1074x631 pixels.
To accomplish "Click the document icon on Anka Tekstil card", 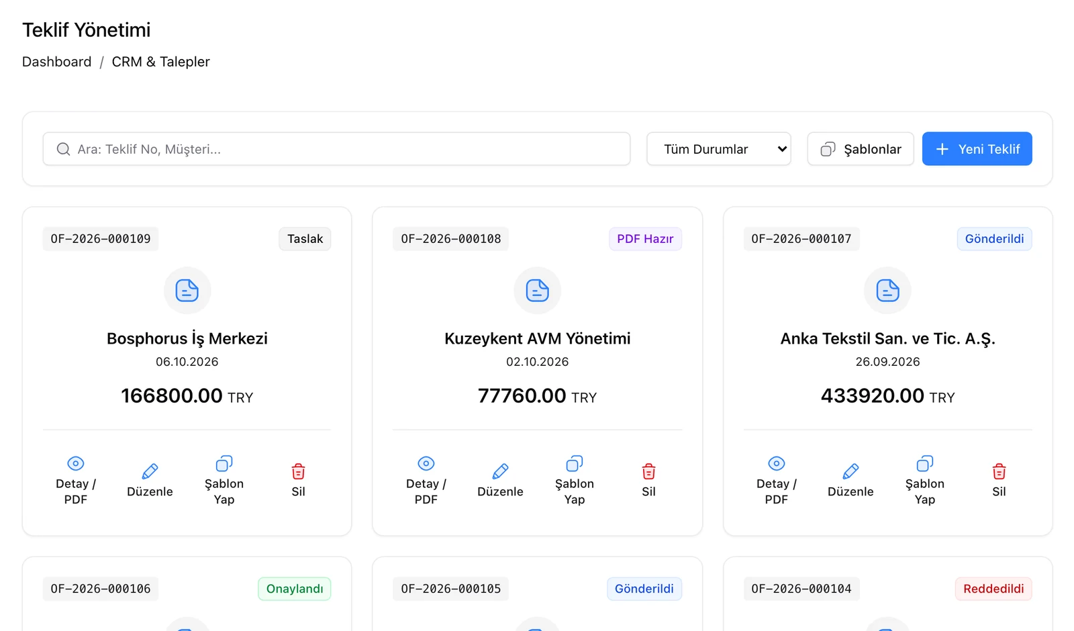I will click(x=888, y=291).
